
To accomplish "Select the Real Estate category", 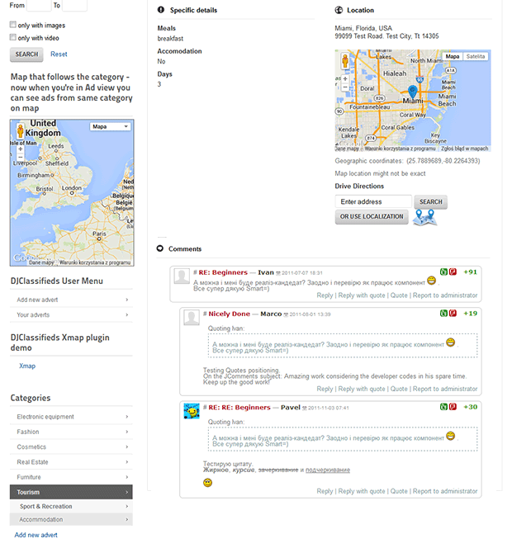I will click(x=71, y=461).
